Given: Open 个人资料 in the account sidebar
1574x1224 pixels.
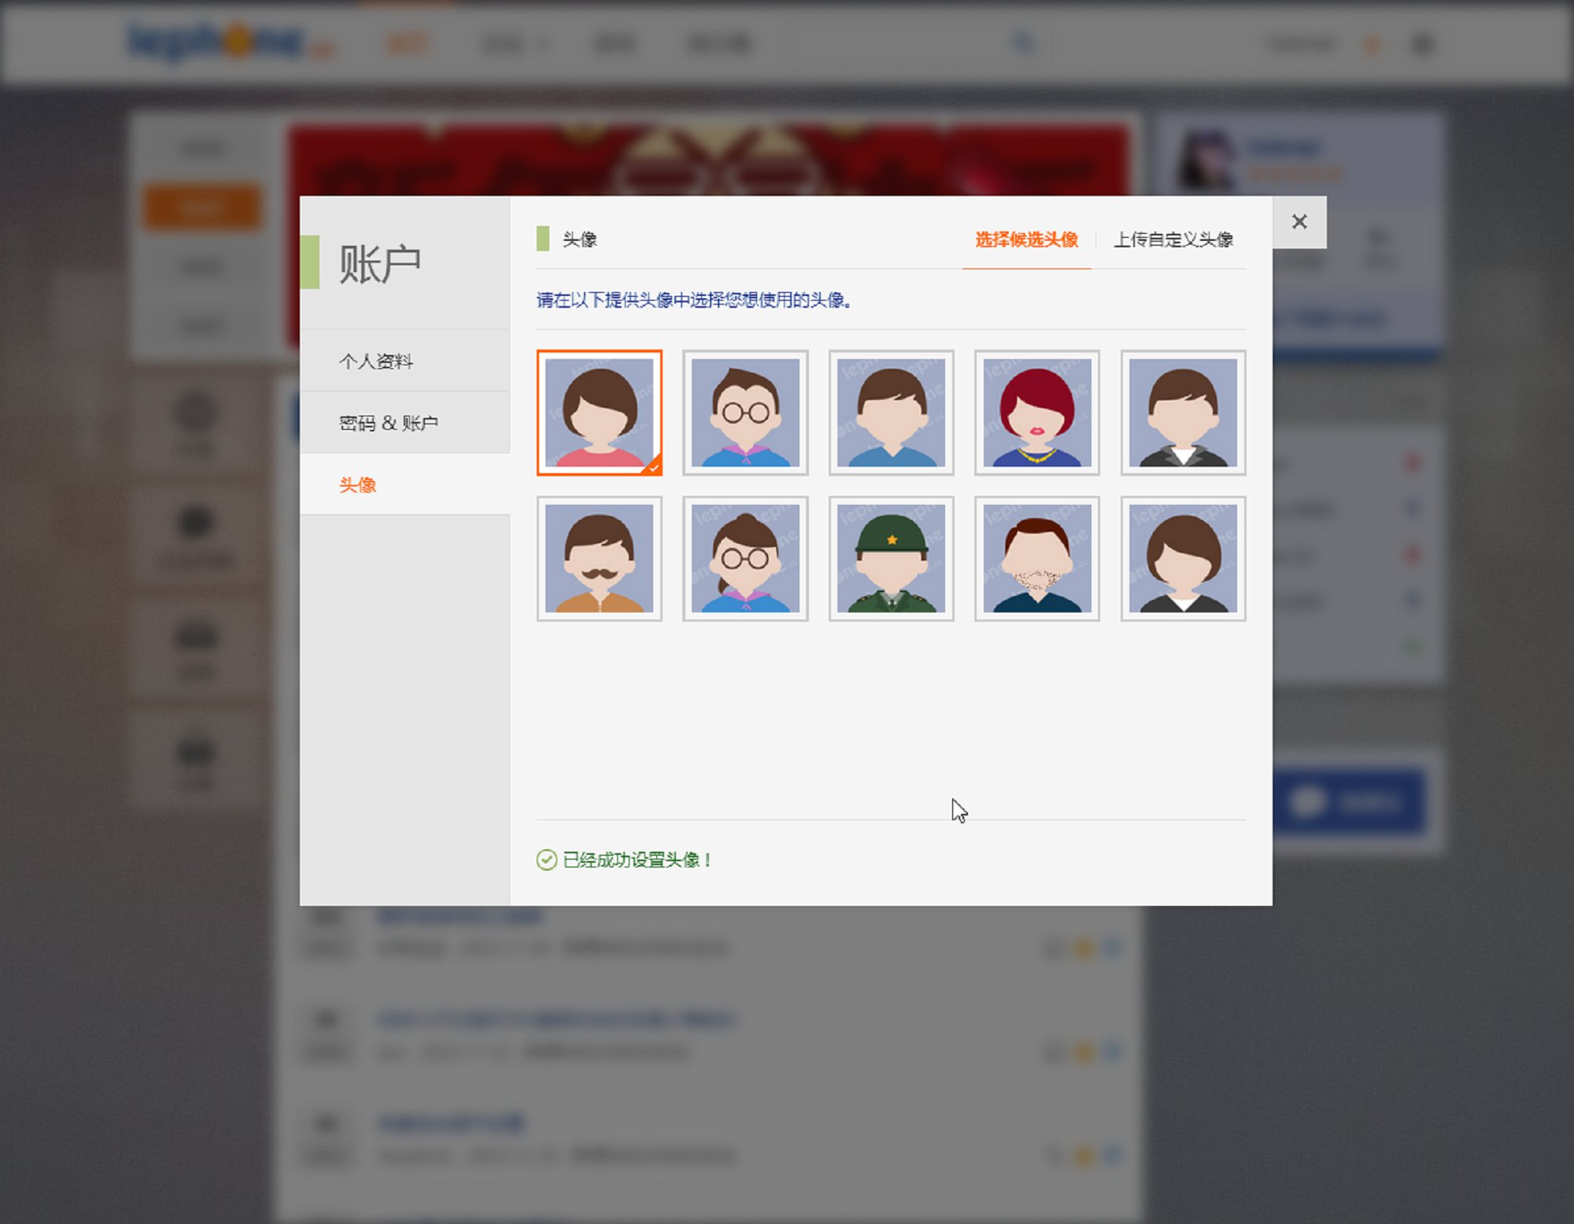Looking at the screenshot, I should [376, 361].
